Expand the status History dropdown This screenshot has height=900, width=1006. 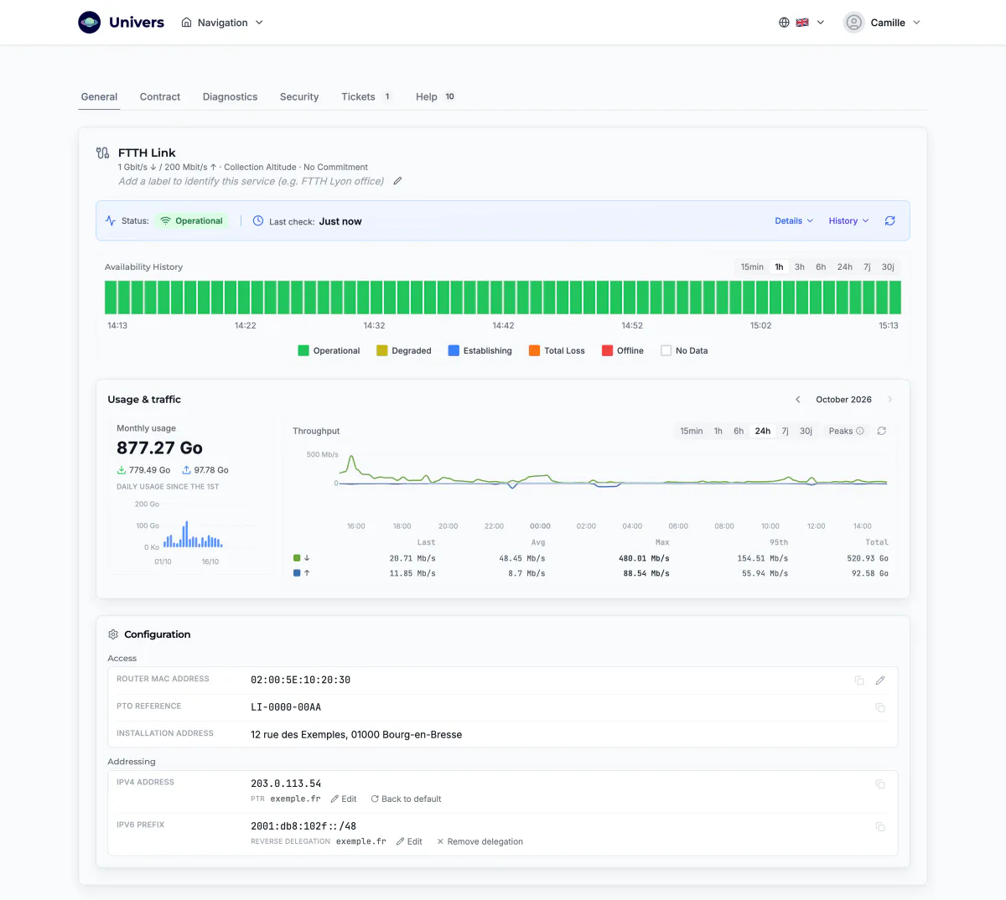[848, 221]
